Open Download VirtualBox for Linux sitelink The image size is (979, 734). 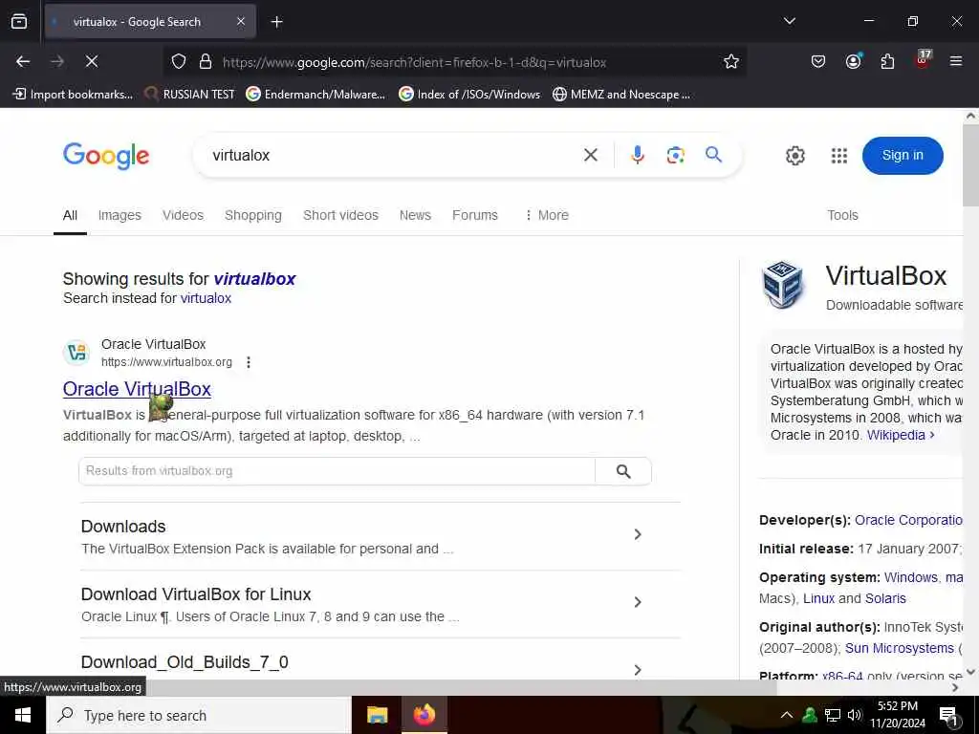click(x=195, y=594)
